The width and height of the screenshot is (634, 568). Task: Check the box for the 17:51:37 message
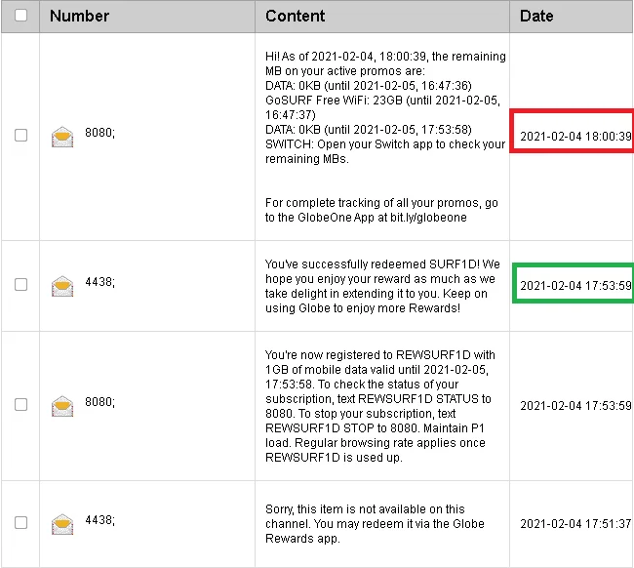pos(20,522)
